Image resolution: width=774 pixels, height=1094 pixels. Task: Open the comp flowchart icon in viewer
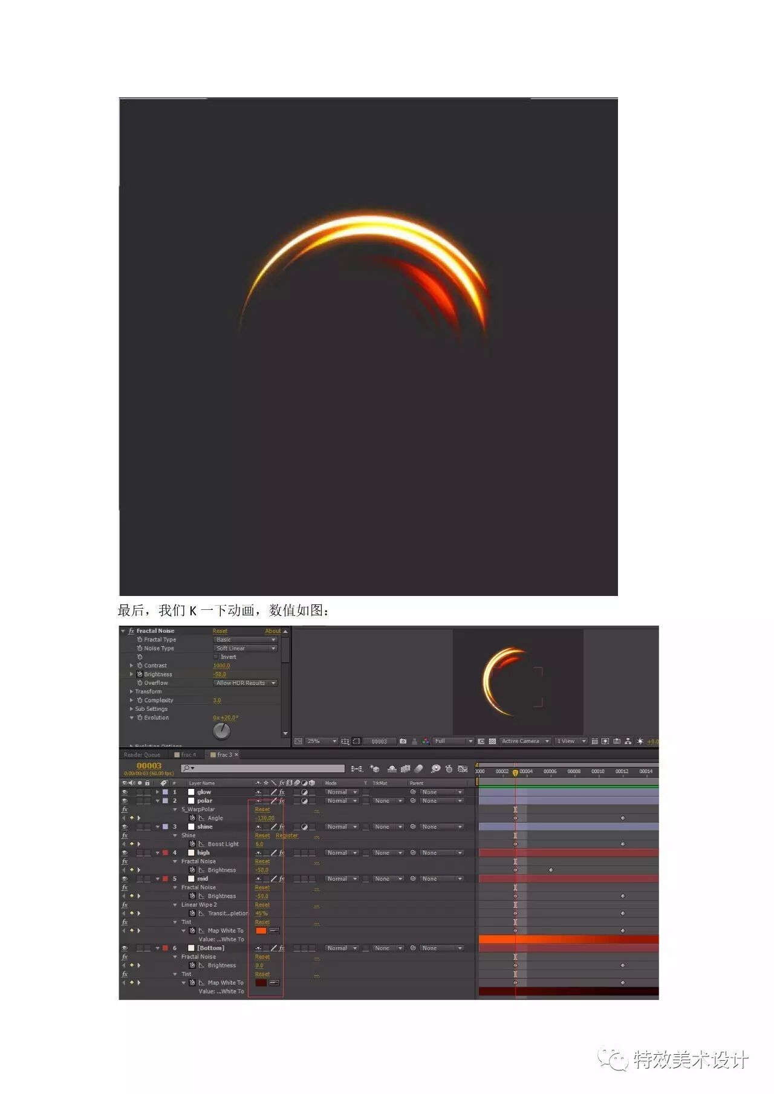tap(628, 741)
